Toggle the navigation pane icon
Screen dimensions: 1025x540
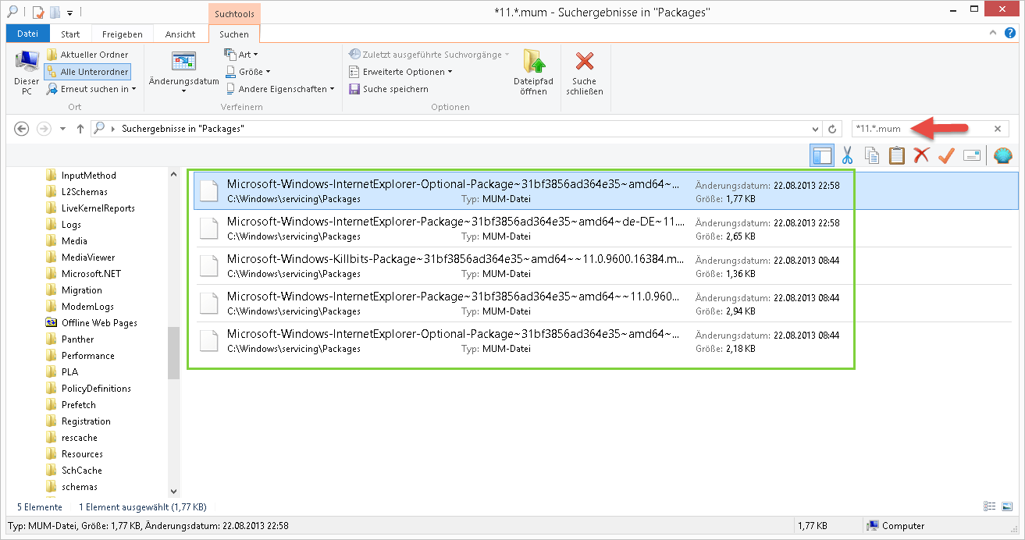tap(822, 155)
